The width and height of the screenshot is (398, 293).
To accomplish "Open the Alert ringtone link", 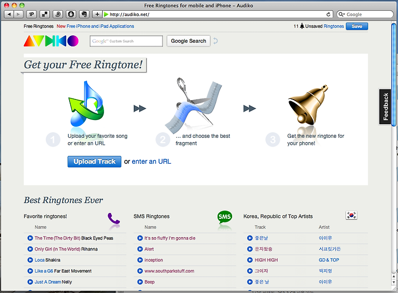I will click(x=149, y=249).
